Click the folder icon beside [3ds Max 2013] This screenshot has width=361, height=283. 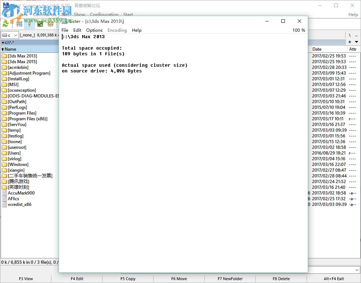click(x=4, y=56)
